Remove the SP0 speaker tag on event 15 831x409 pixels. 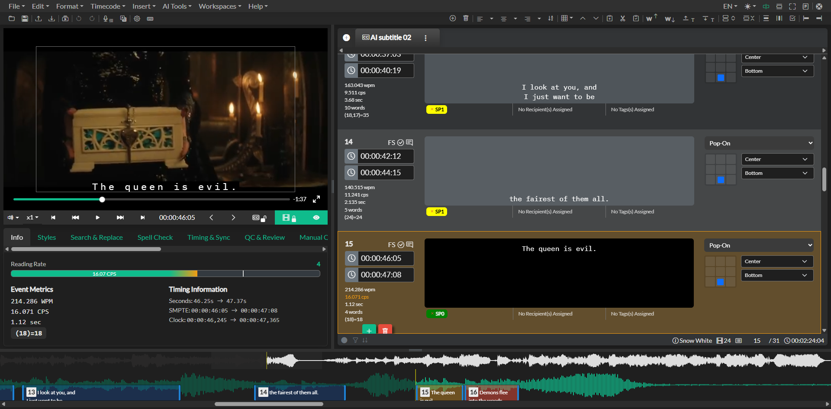click(x=432, y=314)
